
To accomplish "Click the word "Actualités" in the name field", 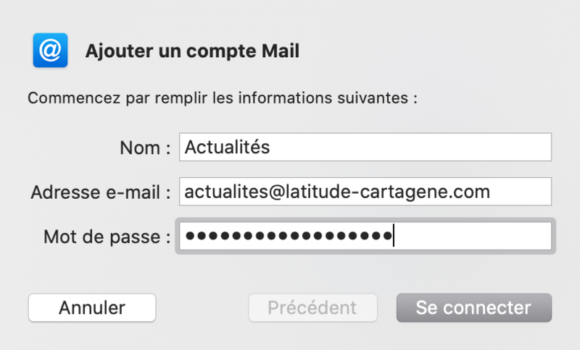I will coord(227,148).
